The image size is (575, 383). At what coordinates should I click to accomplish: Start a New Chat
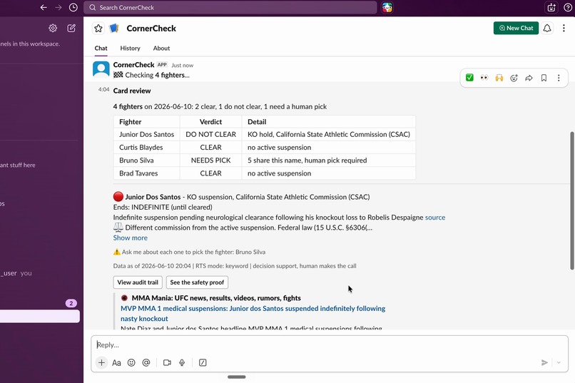516,28
